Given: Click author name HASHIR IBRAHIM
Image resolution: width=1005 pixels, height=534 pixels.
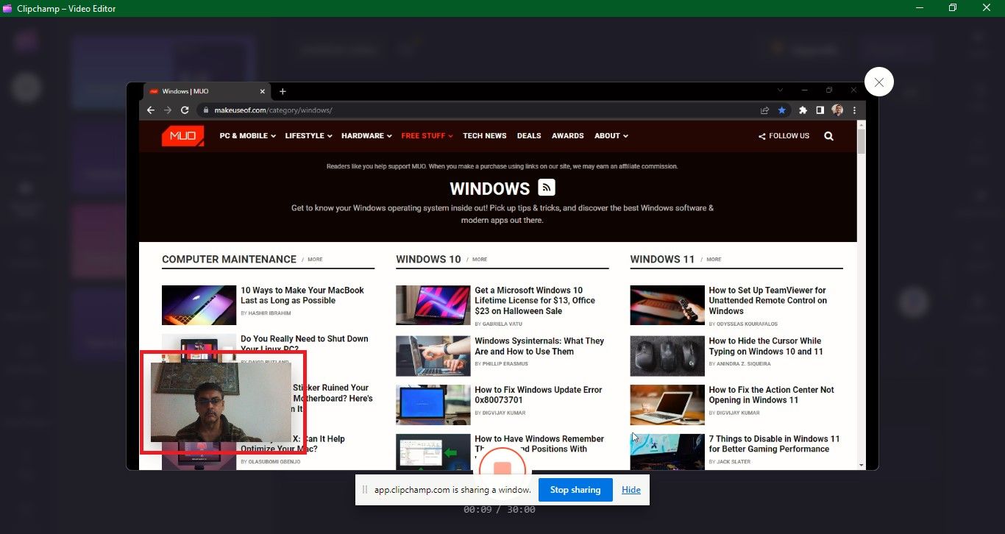Looking at the screenshot, I should pyautogui.click(x=269, y=313).
